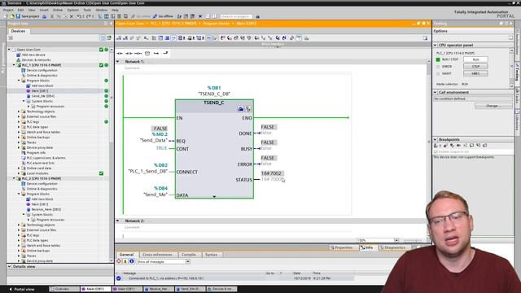
Task: Click the delete X toolbar icon
Action: [x=71, y=16]
